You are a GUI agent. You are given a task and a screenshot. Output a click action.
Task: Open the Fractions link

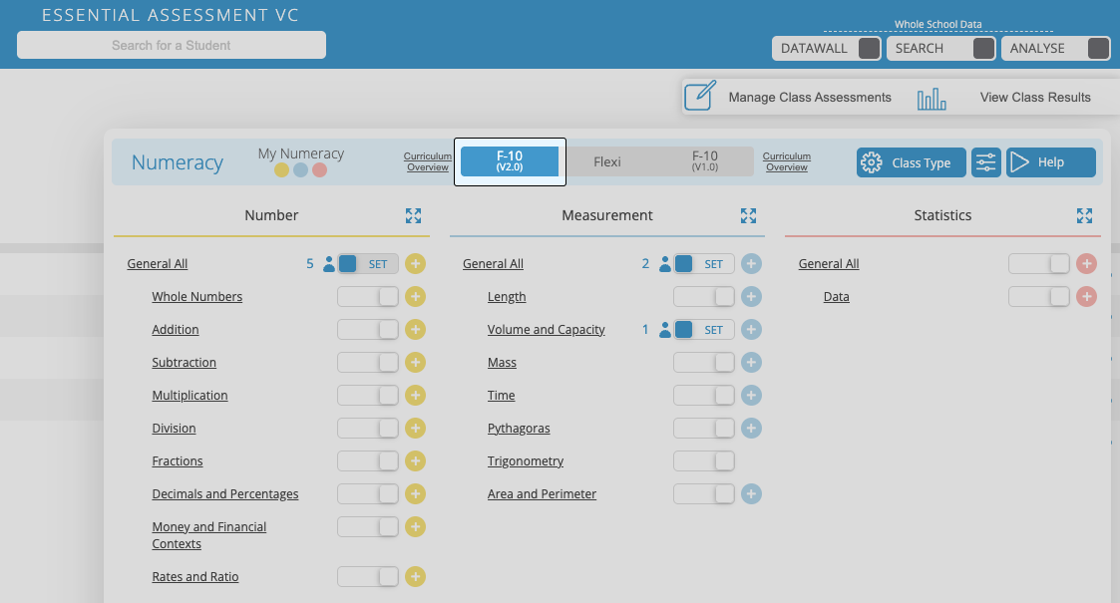coord(178,461)
